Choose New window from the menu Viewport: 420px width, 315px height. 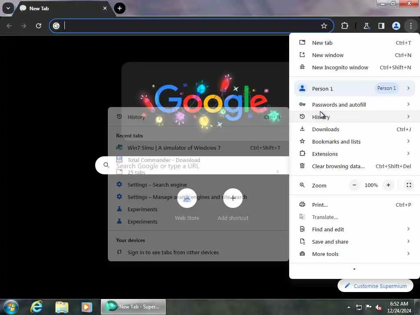point(354,55)
